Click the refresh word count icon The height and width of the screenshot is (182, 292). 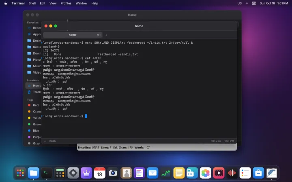(148, 148)
